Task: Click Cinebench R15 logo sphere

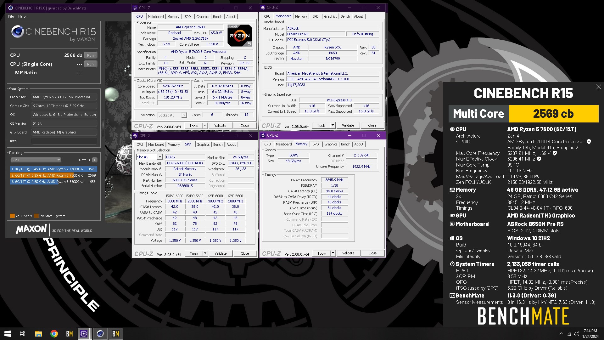Action: click(x=17, y=32)
